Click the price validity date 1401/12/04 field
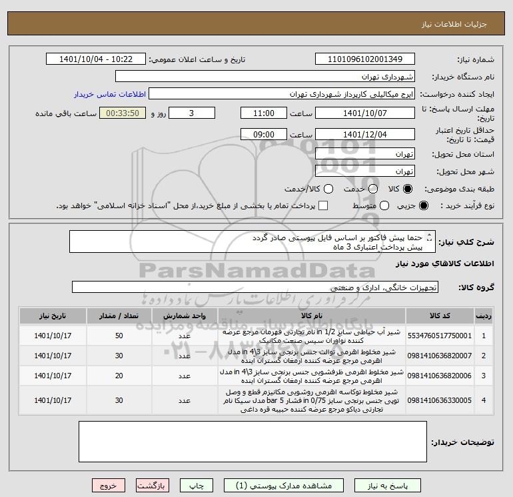 click(x=365, y=134)
